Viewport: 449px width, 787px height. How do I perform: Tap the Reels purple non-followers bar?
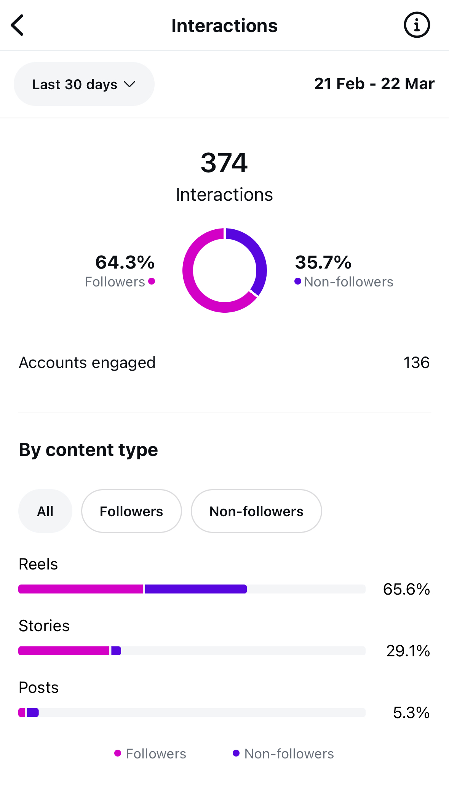[196, 589]
